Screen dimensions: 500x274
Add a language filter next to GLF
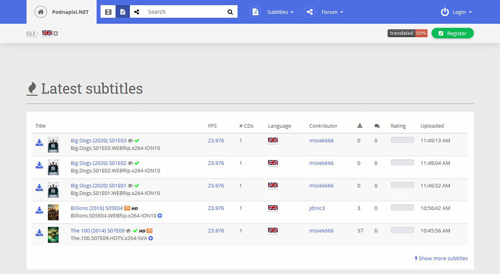pyautogui.click(x=56, y=33)
